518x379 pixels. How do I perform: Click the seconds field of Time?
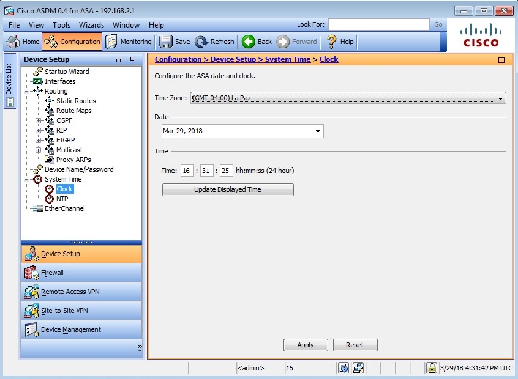227,171
